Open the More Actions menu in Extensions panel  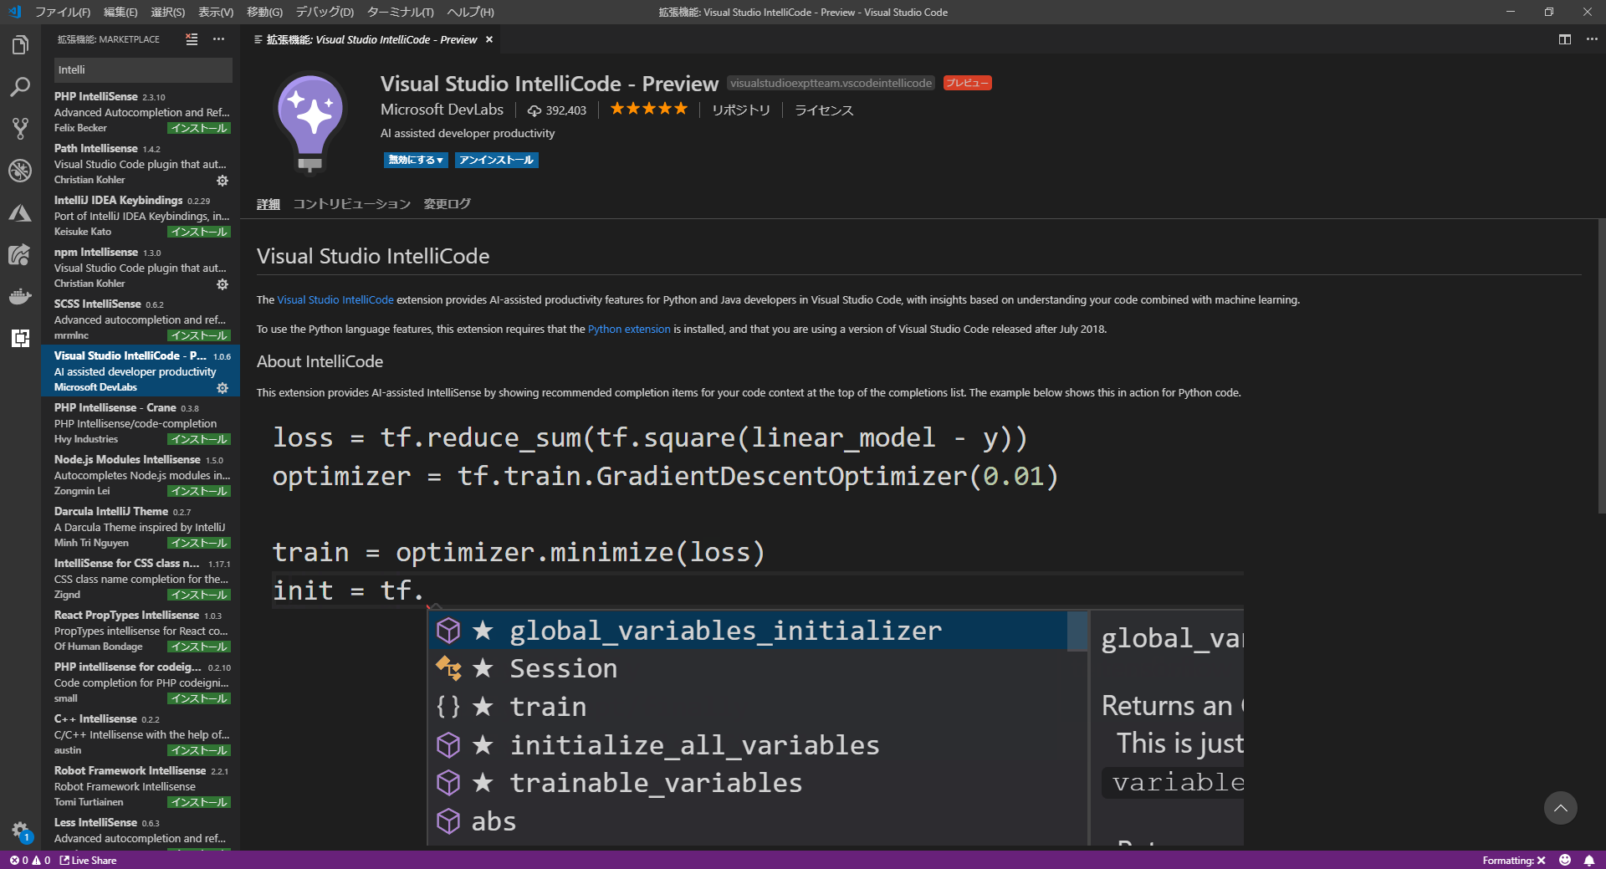(x=218, y=39)
